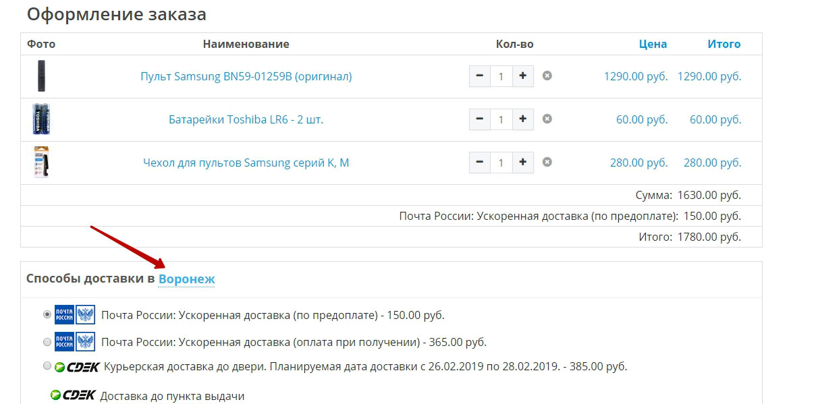The width and height of the screenshot is (814, 404).
Task: Click the 1290.00 руб. price of the Samsung remote
Action: [636, 76]
